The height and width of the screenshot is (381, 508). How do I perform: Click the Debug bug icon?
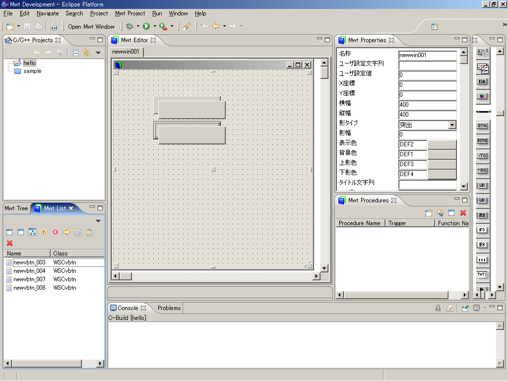click(x=129, y=26)
